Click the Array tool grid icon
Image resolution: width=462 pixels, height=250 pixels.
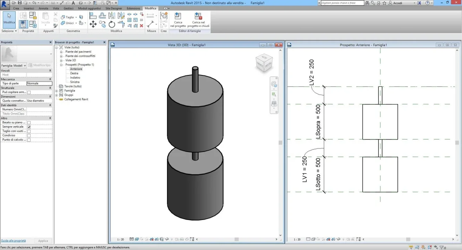(x=129, y=20)
